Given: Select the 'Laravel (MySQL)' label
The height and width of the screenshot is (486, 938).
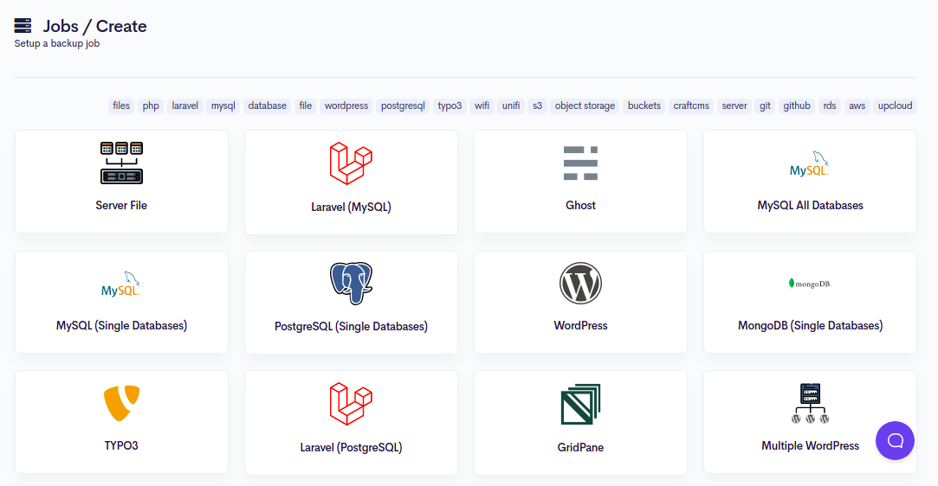Looking at the screenshot, I should (351, 208).
